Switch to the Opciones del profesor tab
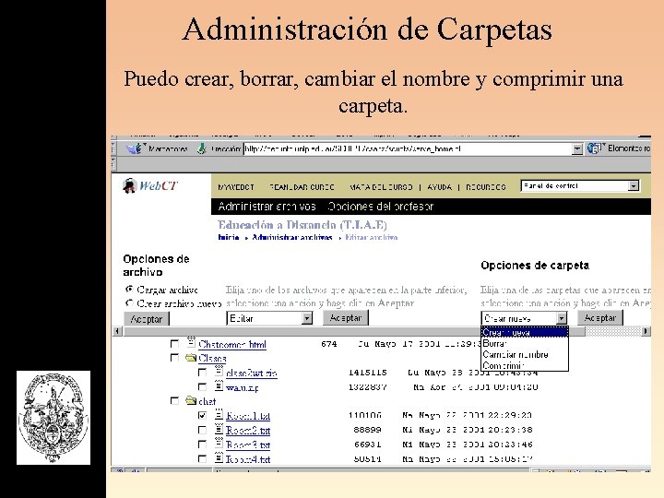Image resolution: width=664 pixels, height=498 pixels. pos(380,207)
